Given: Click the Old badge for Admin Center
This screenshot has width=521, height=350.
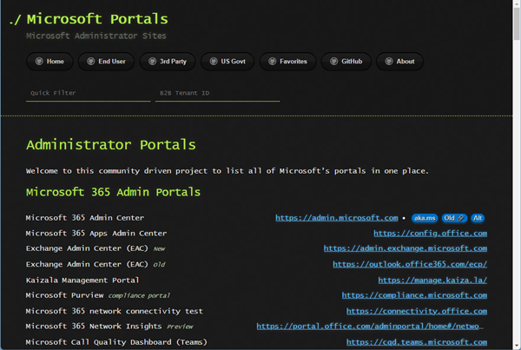Looking at the screenshot, I should 454,218.
